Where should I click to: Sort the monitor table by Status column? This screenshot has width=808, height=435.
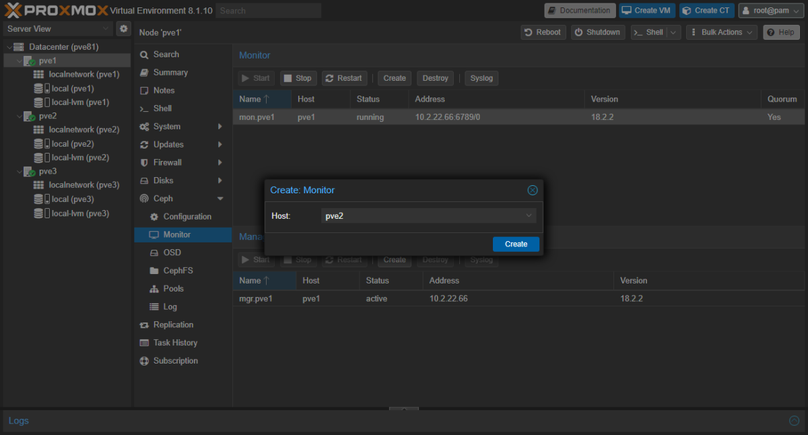[379, 99]
